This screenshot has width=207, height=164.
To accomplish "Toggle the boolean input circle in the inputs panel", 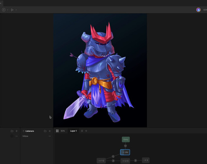I will tap(12, 136).
